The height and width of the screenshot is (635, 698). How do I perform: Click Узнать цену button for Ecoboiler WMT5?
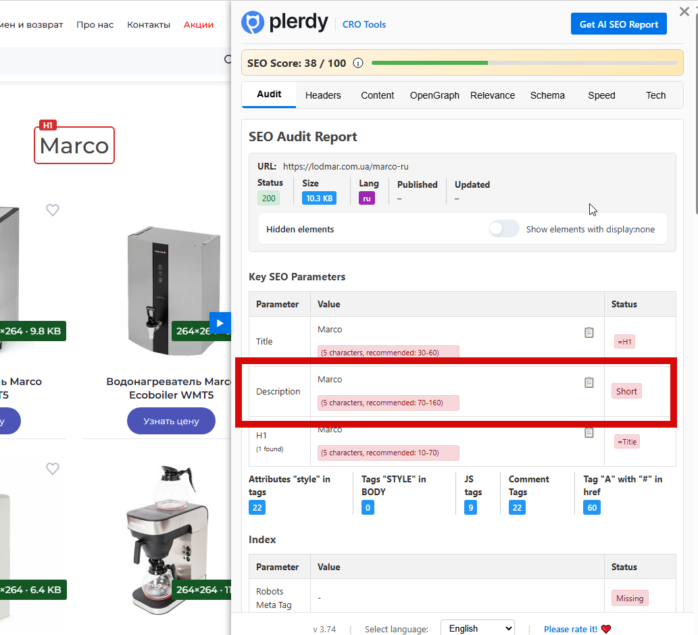172,421
